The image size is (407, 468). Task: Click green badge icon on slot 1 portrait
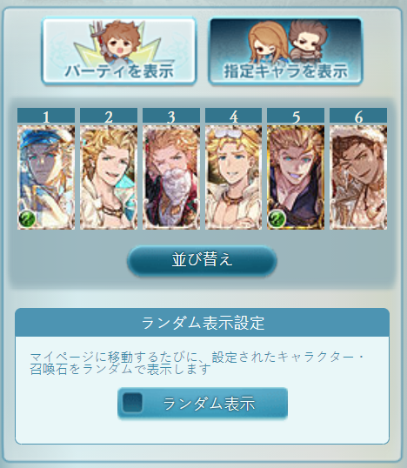click(x=27, y=219)
